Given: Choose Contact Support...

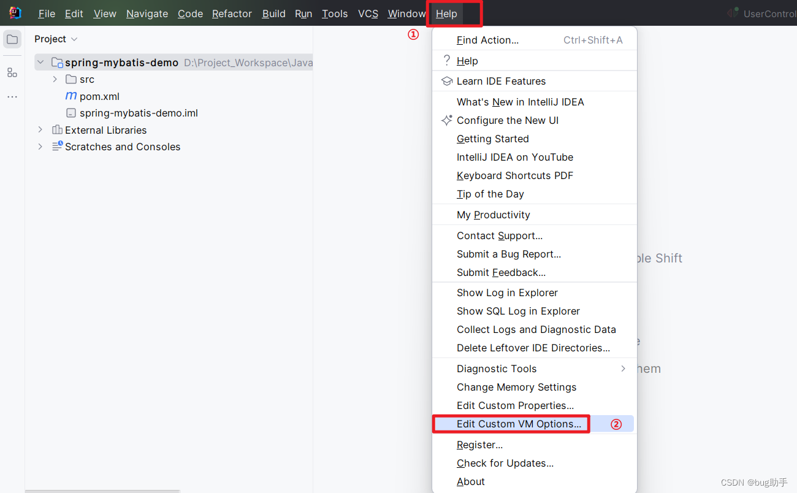Looking at the screenshot, I should click(535, 235).
